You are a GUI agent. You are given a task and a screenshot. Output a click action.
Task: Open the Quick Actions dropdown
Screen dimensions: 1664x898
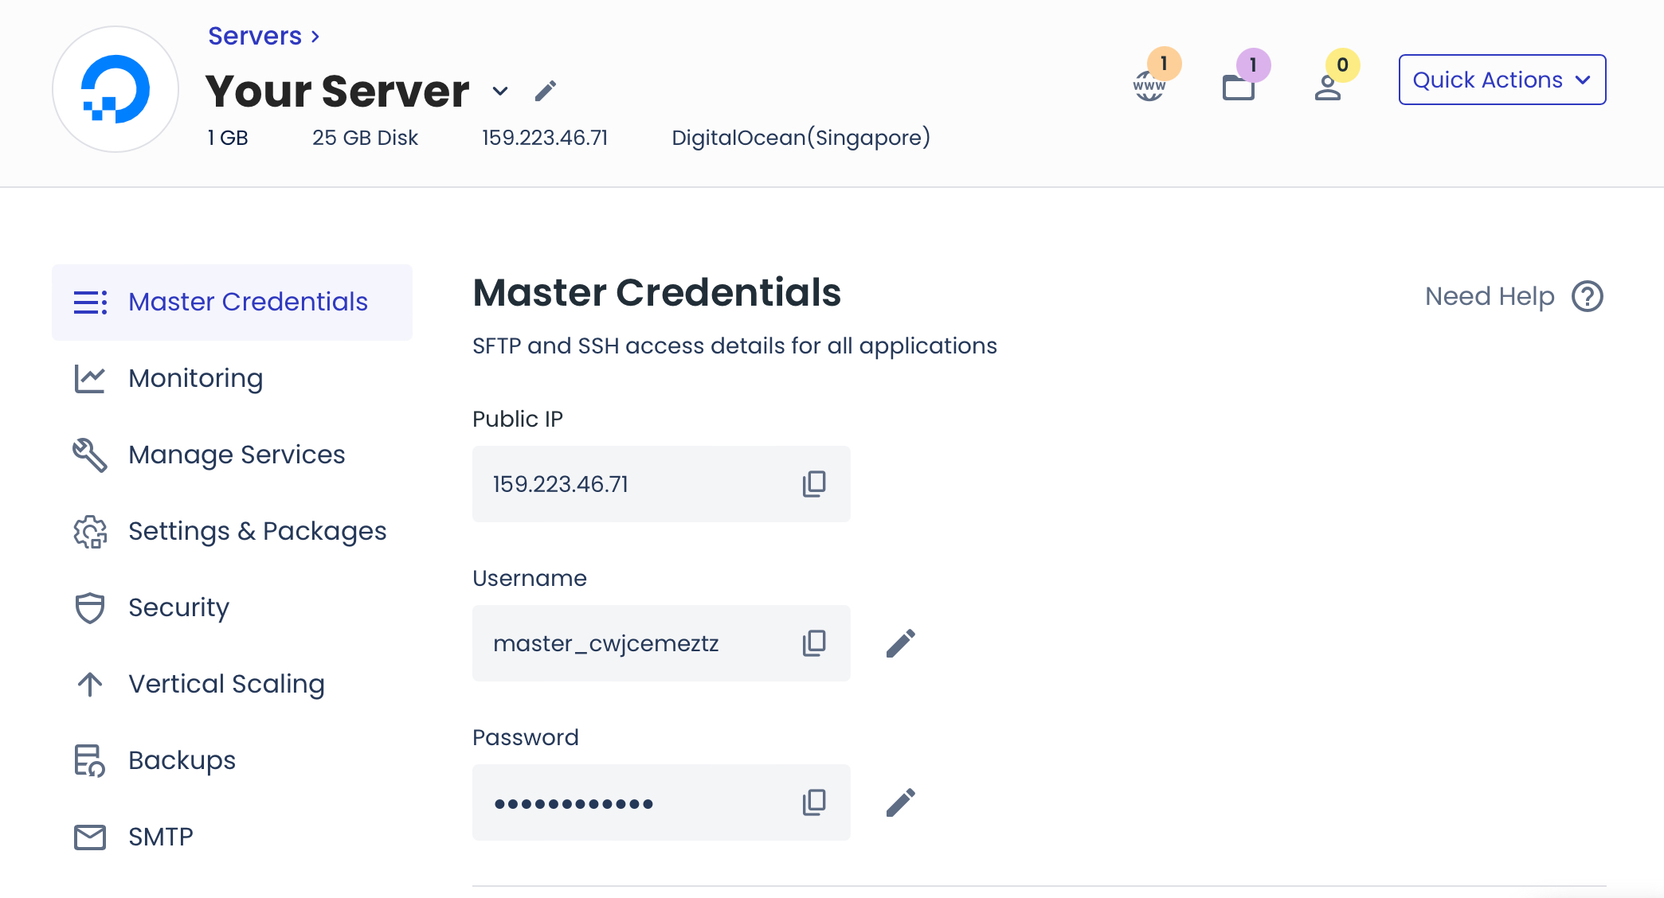click(1502, 80)
